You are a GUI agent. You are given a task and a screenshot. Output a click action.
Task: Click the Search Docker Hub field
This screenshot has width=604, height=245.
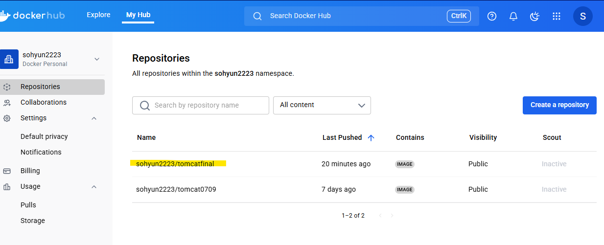coord(362,16)
